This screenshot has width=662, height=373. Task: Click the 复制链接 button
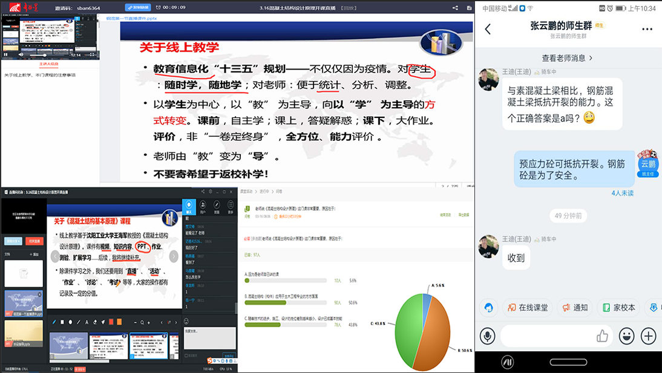click(138, 7)
